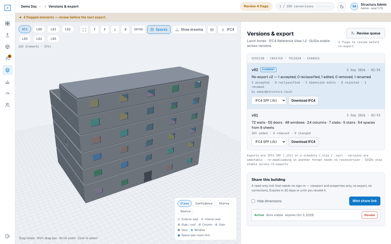Toggle the Spaces overlay

coord(159,30)
